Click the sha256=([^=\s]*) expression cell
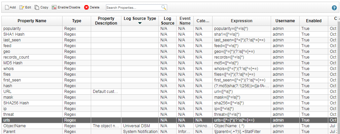The height and width of the screenshot is (134, 340). (x=241, y=103)
